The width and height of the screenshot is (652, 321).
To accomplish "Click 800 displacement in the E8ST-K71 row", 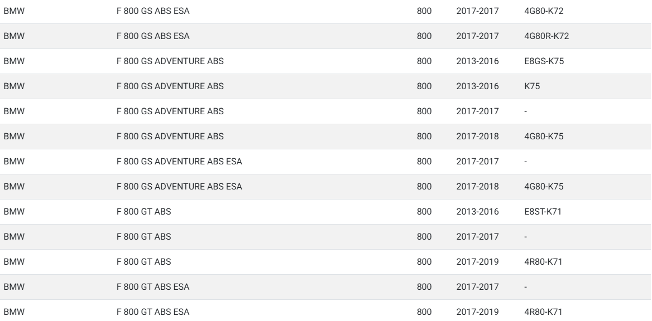I will 424,211.
